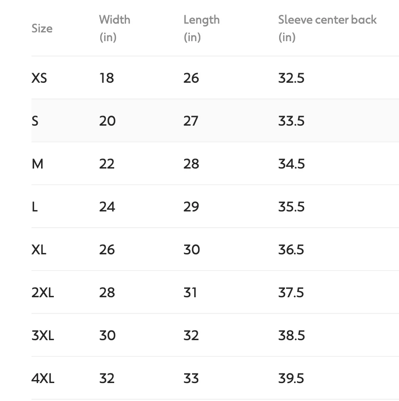Select the 4XL size row label
399x401 pixels.
tap(43, 378)
